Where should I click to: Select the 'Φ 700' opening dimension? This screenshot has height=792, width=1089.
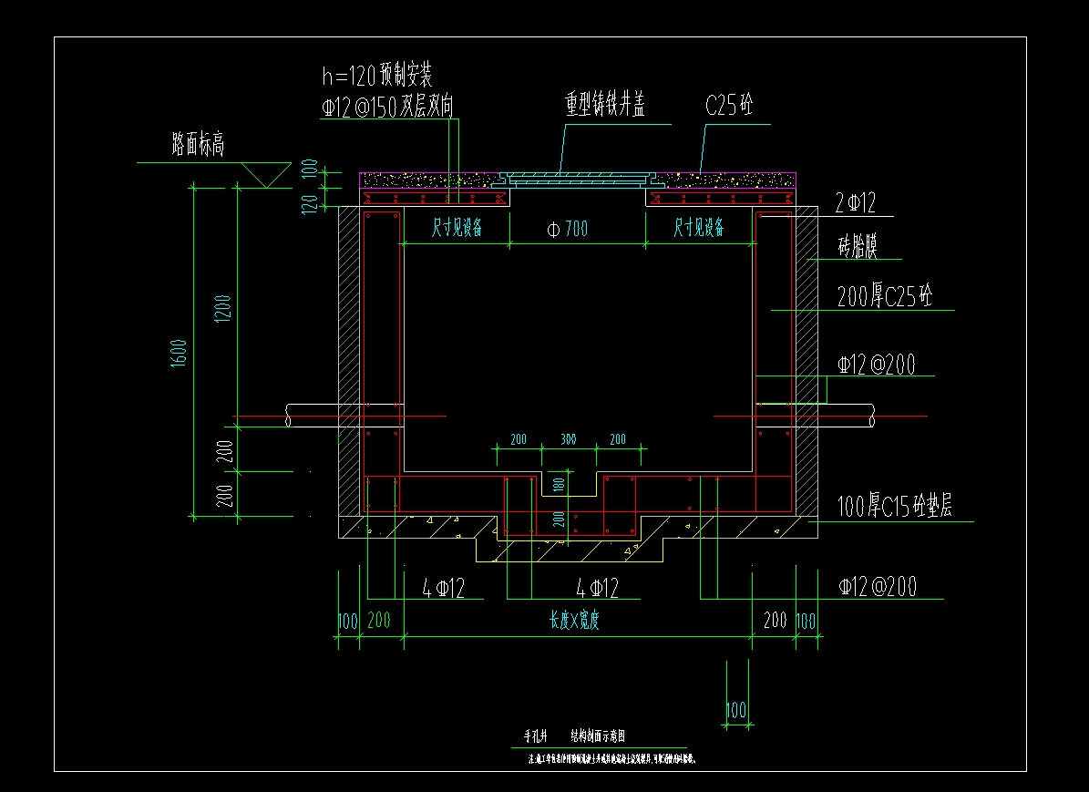click(568, 229)
